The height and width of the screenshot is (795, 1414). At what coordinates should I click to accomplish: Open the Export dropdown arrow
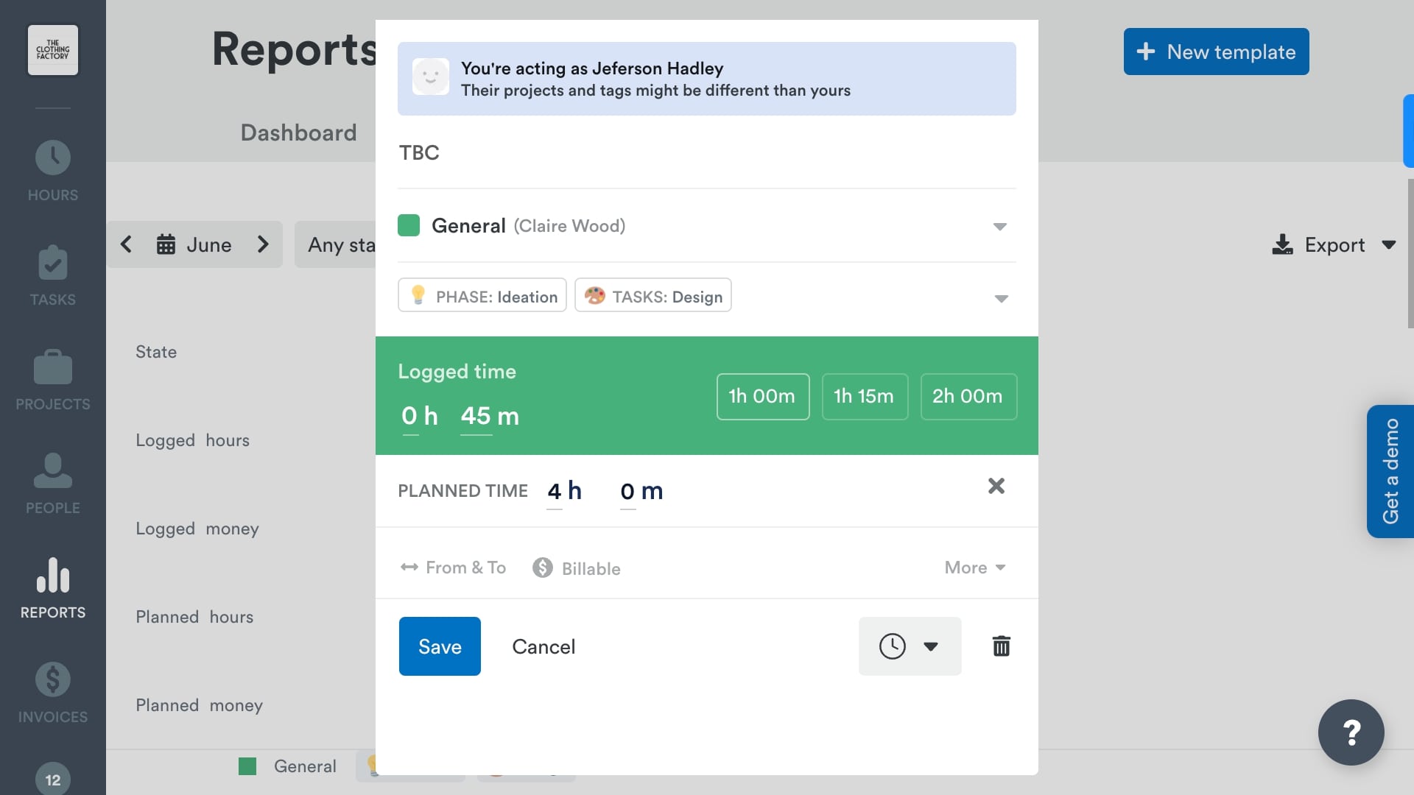tap(1389, 244)
